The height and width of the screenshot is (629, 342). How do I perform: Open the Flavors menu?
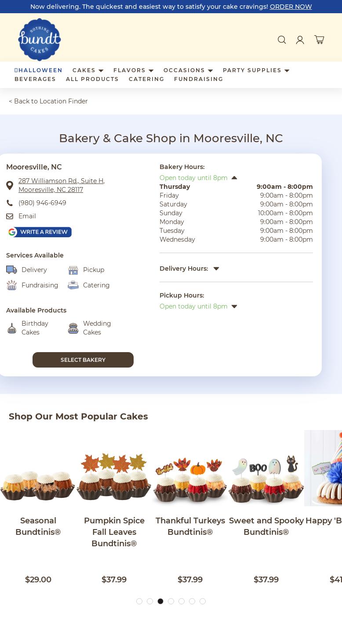(x=133, y=70)
